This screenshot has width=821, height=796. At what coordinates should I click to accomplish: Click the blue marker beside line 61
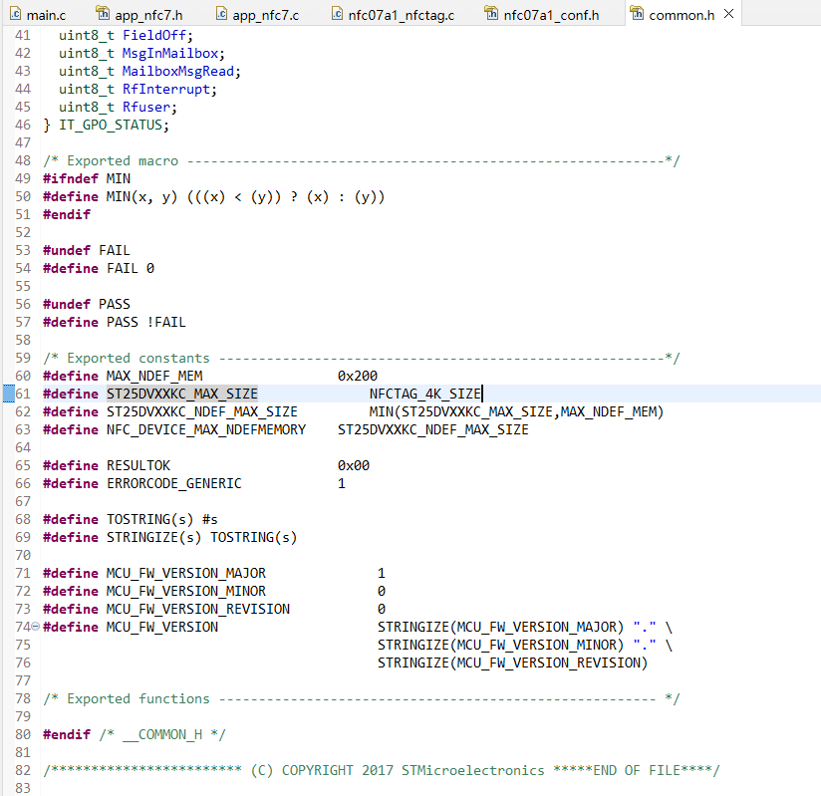pos(8,394)
